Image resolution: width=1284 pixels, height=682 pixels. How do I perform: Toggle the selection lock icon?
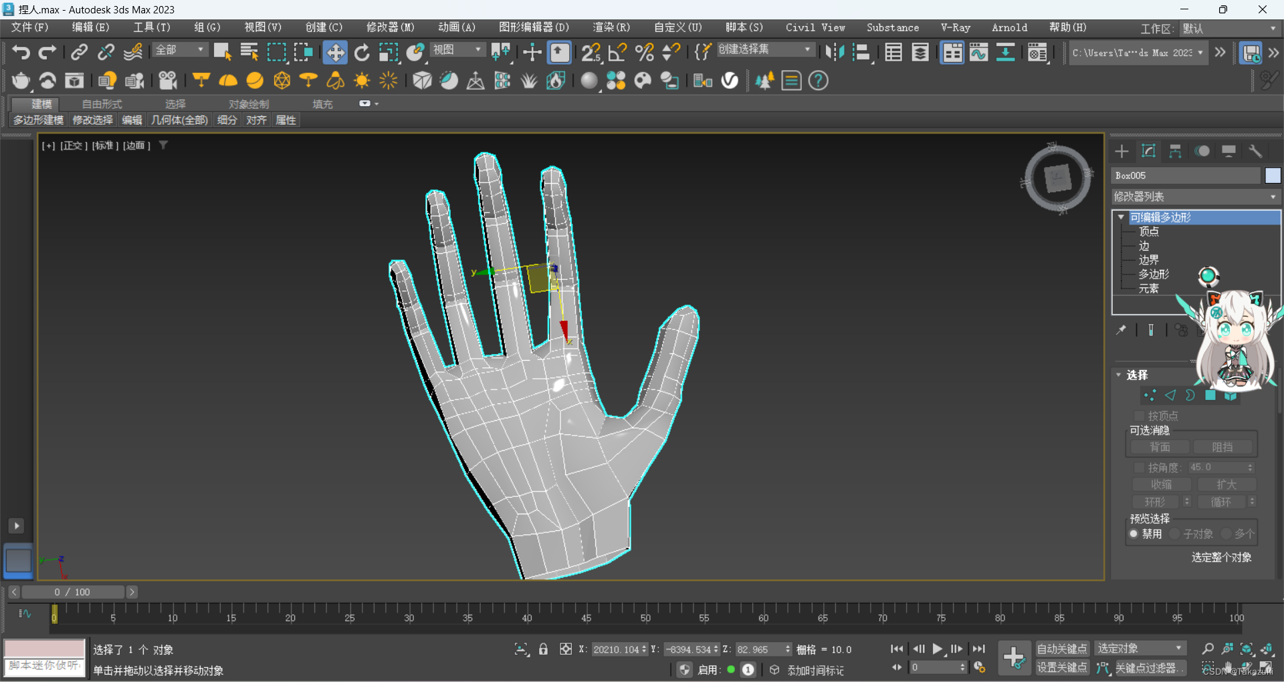coord(543,649)
